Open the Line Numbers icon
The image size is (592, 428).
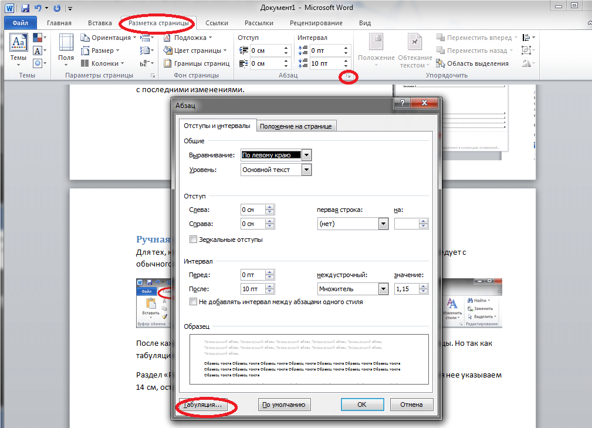pyautogui.click(x=147, y=50)
